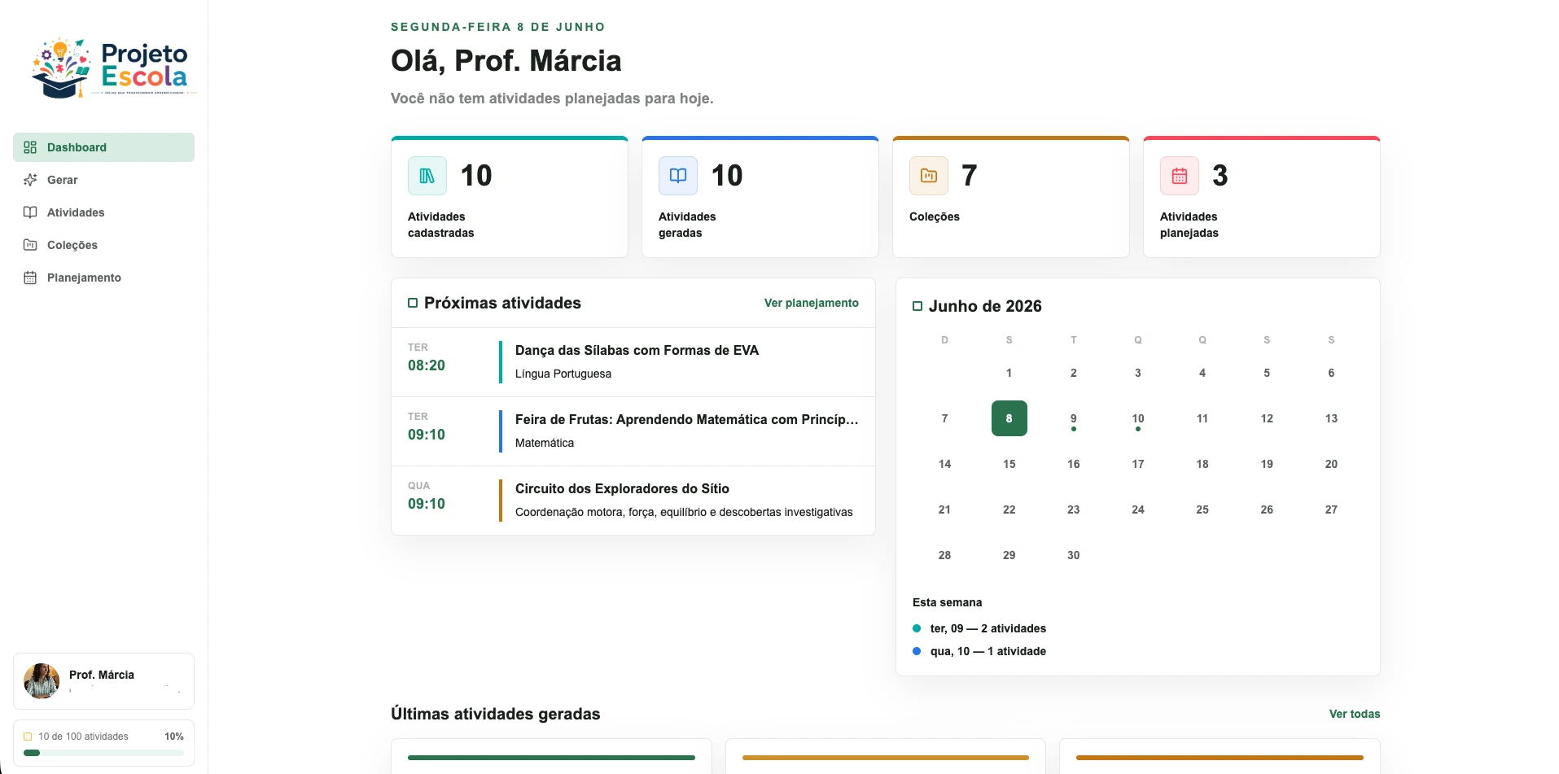The height and width of the screenshot is (774, 1559).
Task: Click the Dashboard grid icon in sidebar
Action: 30,147
